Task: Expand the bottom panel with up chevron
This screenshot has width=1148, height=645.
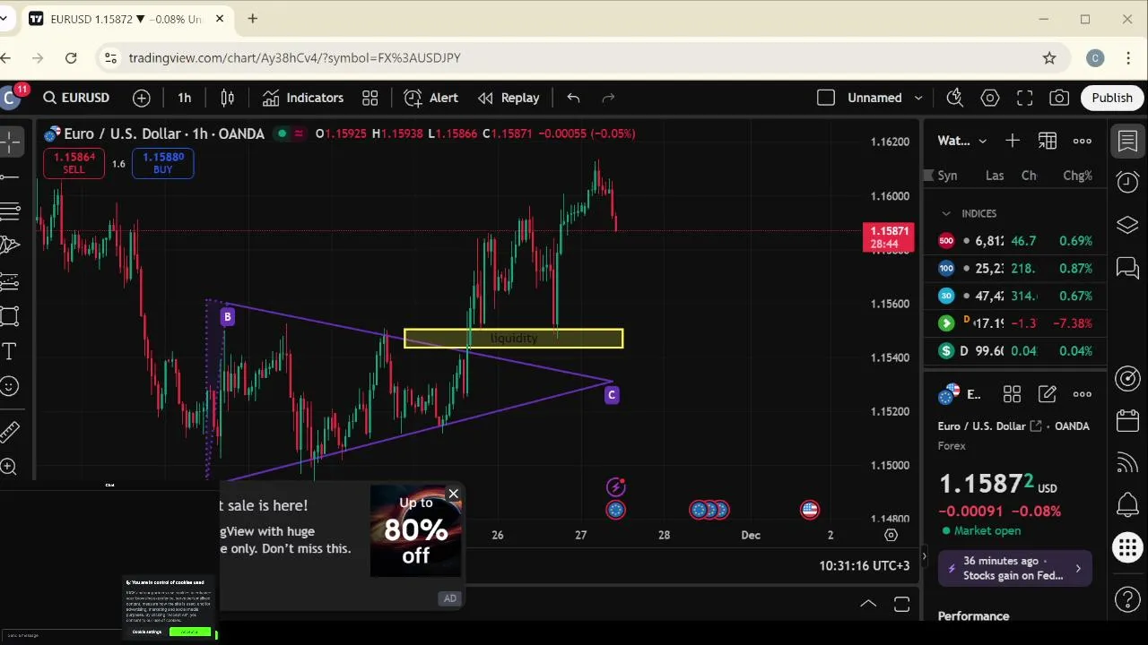Action: tap(868, 604)
